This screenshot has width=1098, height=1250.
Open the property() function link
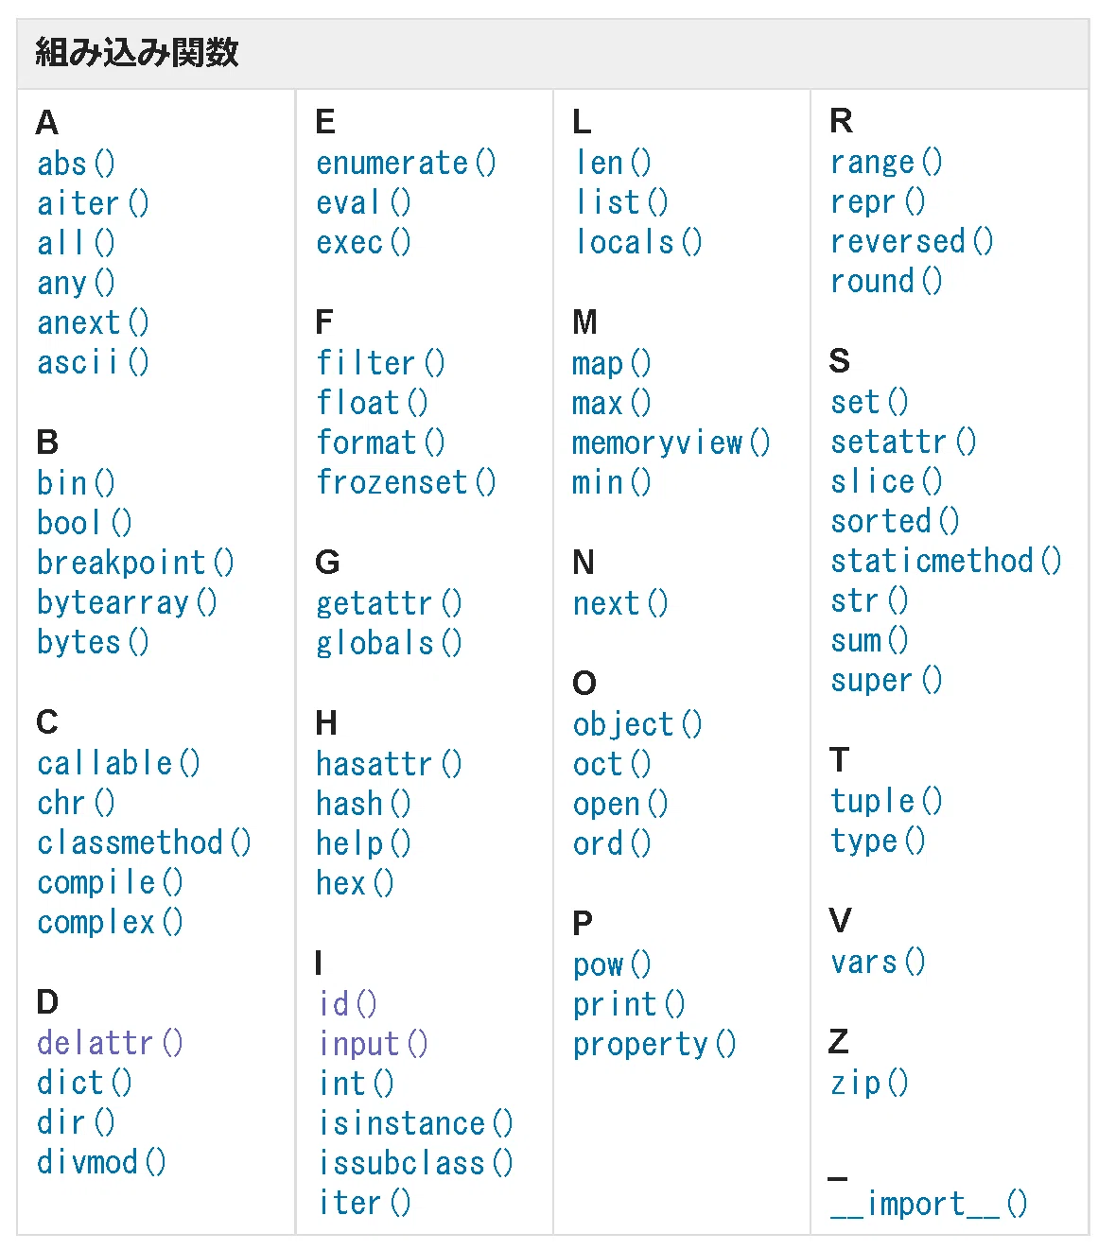[654, 1045]
